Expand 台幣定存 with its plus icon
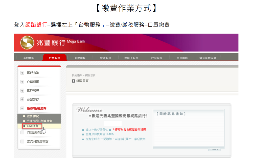This screenshot has height=158, width=253. pyautogui.click(x=22, y=99)
